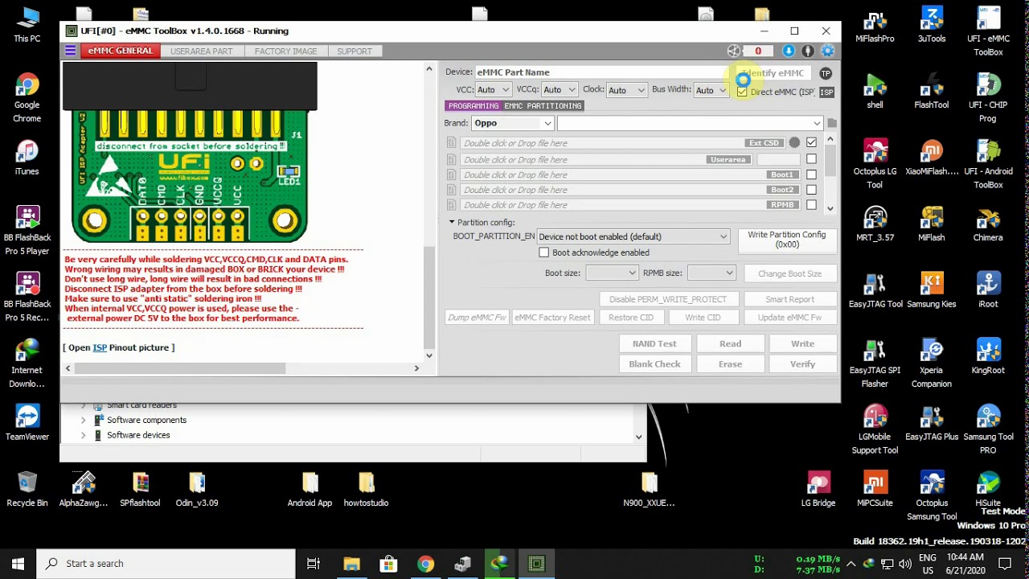Click Chrome icon in the taskbar
This screenshot has width=1029, height=579.
425,564
